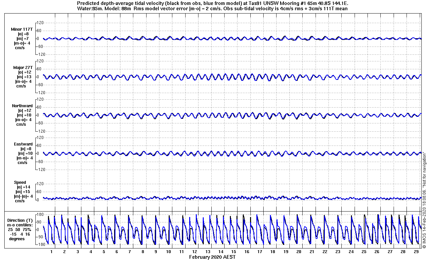Click the '-60' tick of the Eastward panel
Viewport: 430px width, 264px height.
click(40, 161)
